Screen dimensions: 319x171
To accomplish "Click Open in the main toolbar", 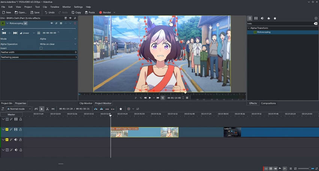I will (21, 12).
